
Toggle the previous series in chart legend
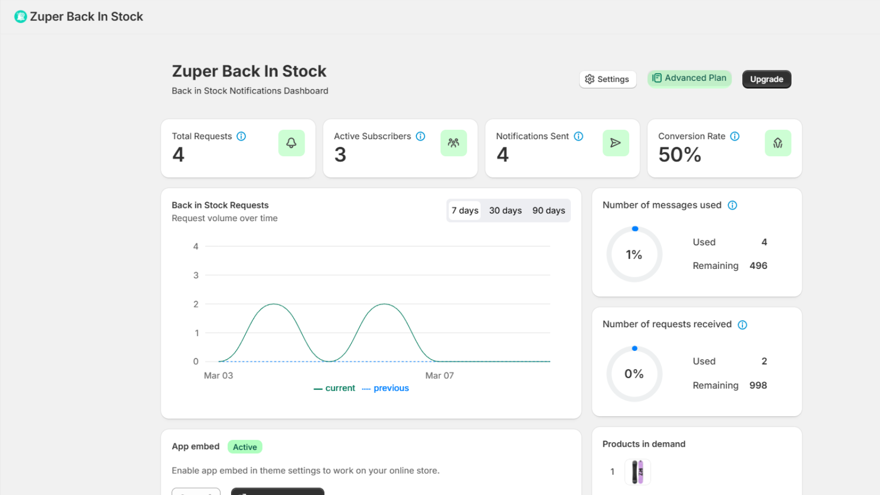pos(386,388)
